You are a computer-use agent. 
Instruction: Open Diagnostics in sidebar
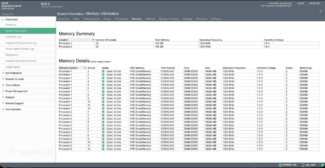[12, 55]
